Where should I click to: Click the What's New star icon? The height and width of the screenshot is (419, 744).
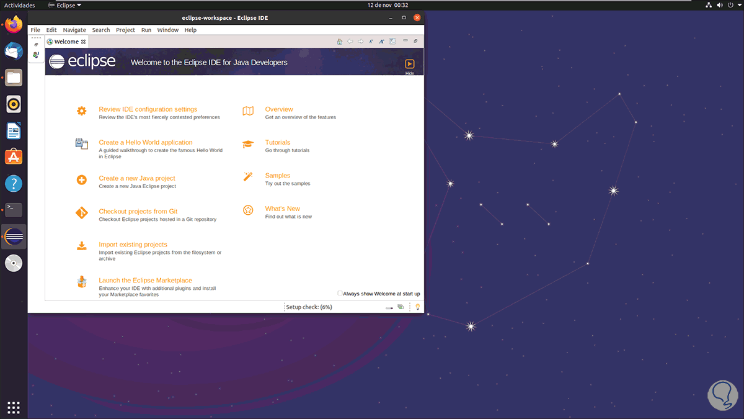(248, 210)
